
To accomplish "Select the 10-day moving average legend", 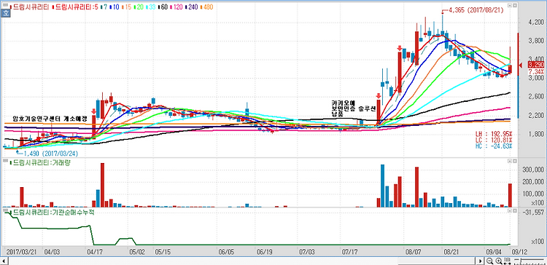I will (115, 7).
